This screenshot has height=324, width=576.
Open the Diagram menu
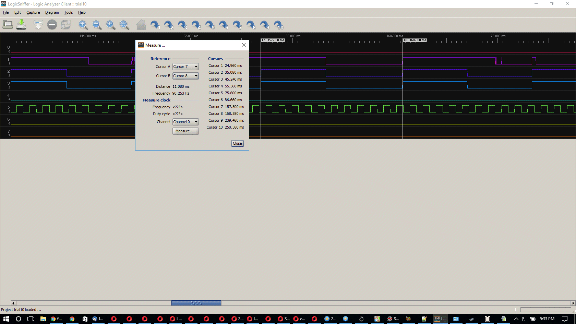click(52, 12)
